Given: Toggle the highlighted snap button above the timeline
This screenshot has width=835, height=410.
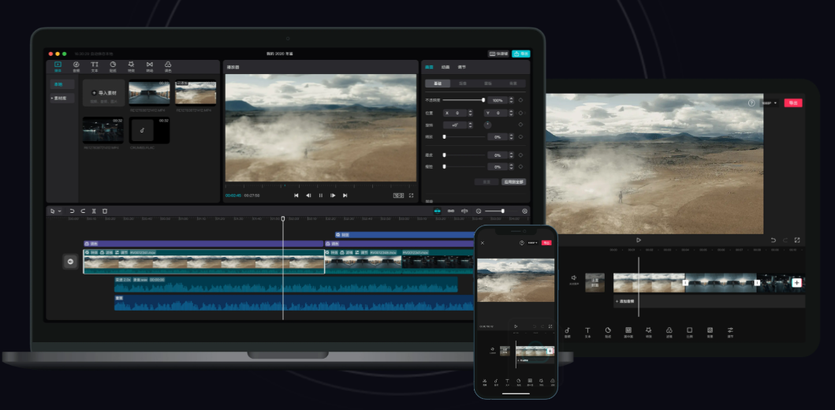Looking at the screenshot, I should (438, 211).
